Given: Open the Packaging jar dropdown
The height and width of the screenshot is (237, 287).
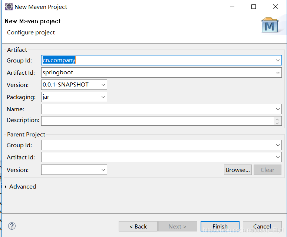Looking at the screenshot, I should 103,97.
